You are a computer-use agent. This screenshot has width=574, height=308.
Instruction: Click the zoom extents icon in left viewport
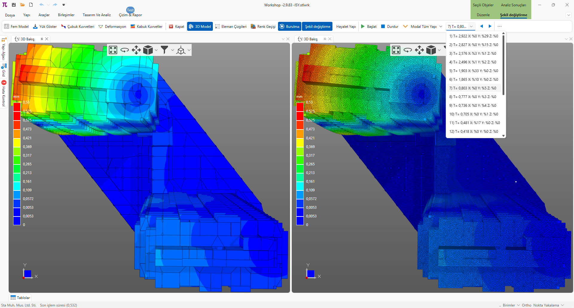(x=113, y=50)
